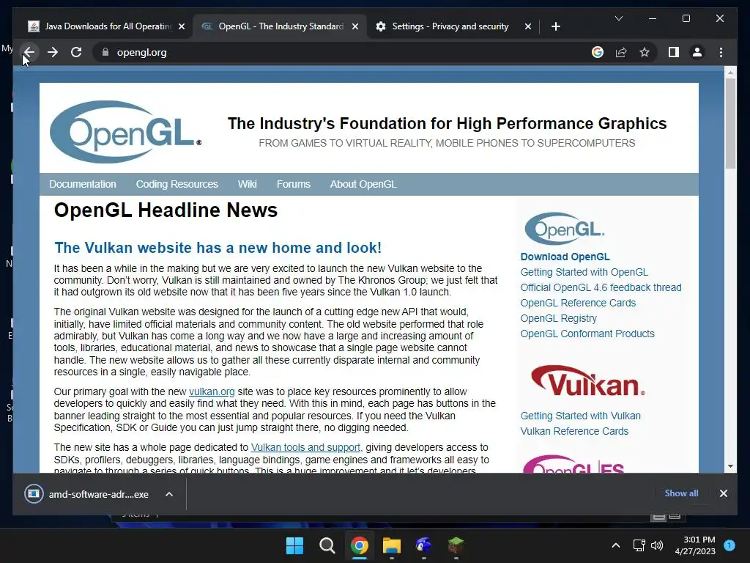Open Getting Started with OpenGL
The image size is (750, 563).
[584, 272]
